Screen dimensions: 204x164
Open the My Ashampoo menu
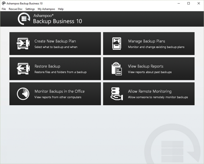coord(46,9)
